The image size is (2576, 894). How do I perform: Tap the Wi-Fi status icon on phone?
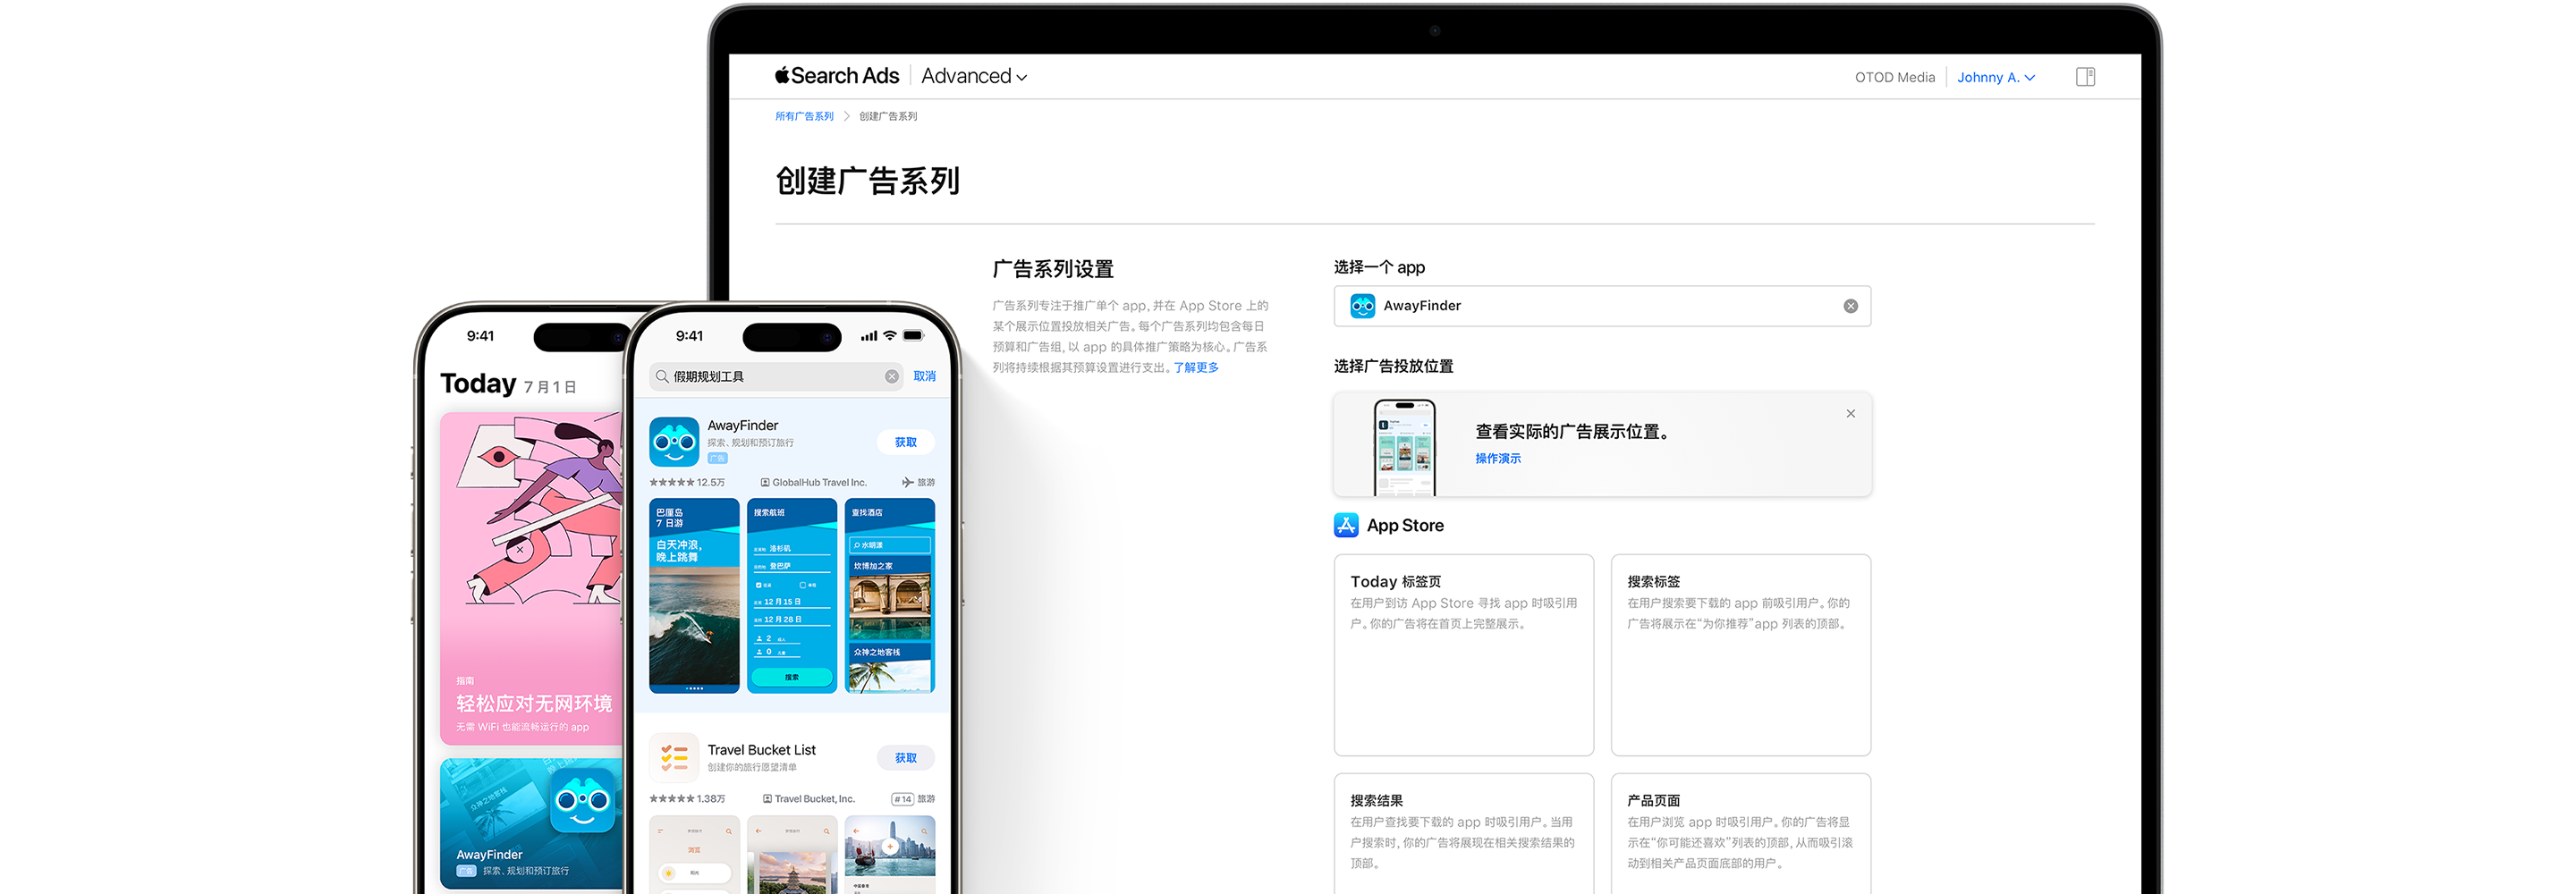pyautogui.click(x=888, y=336)
